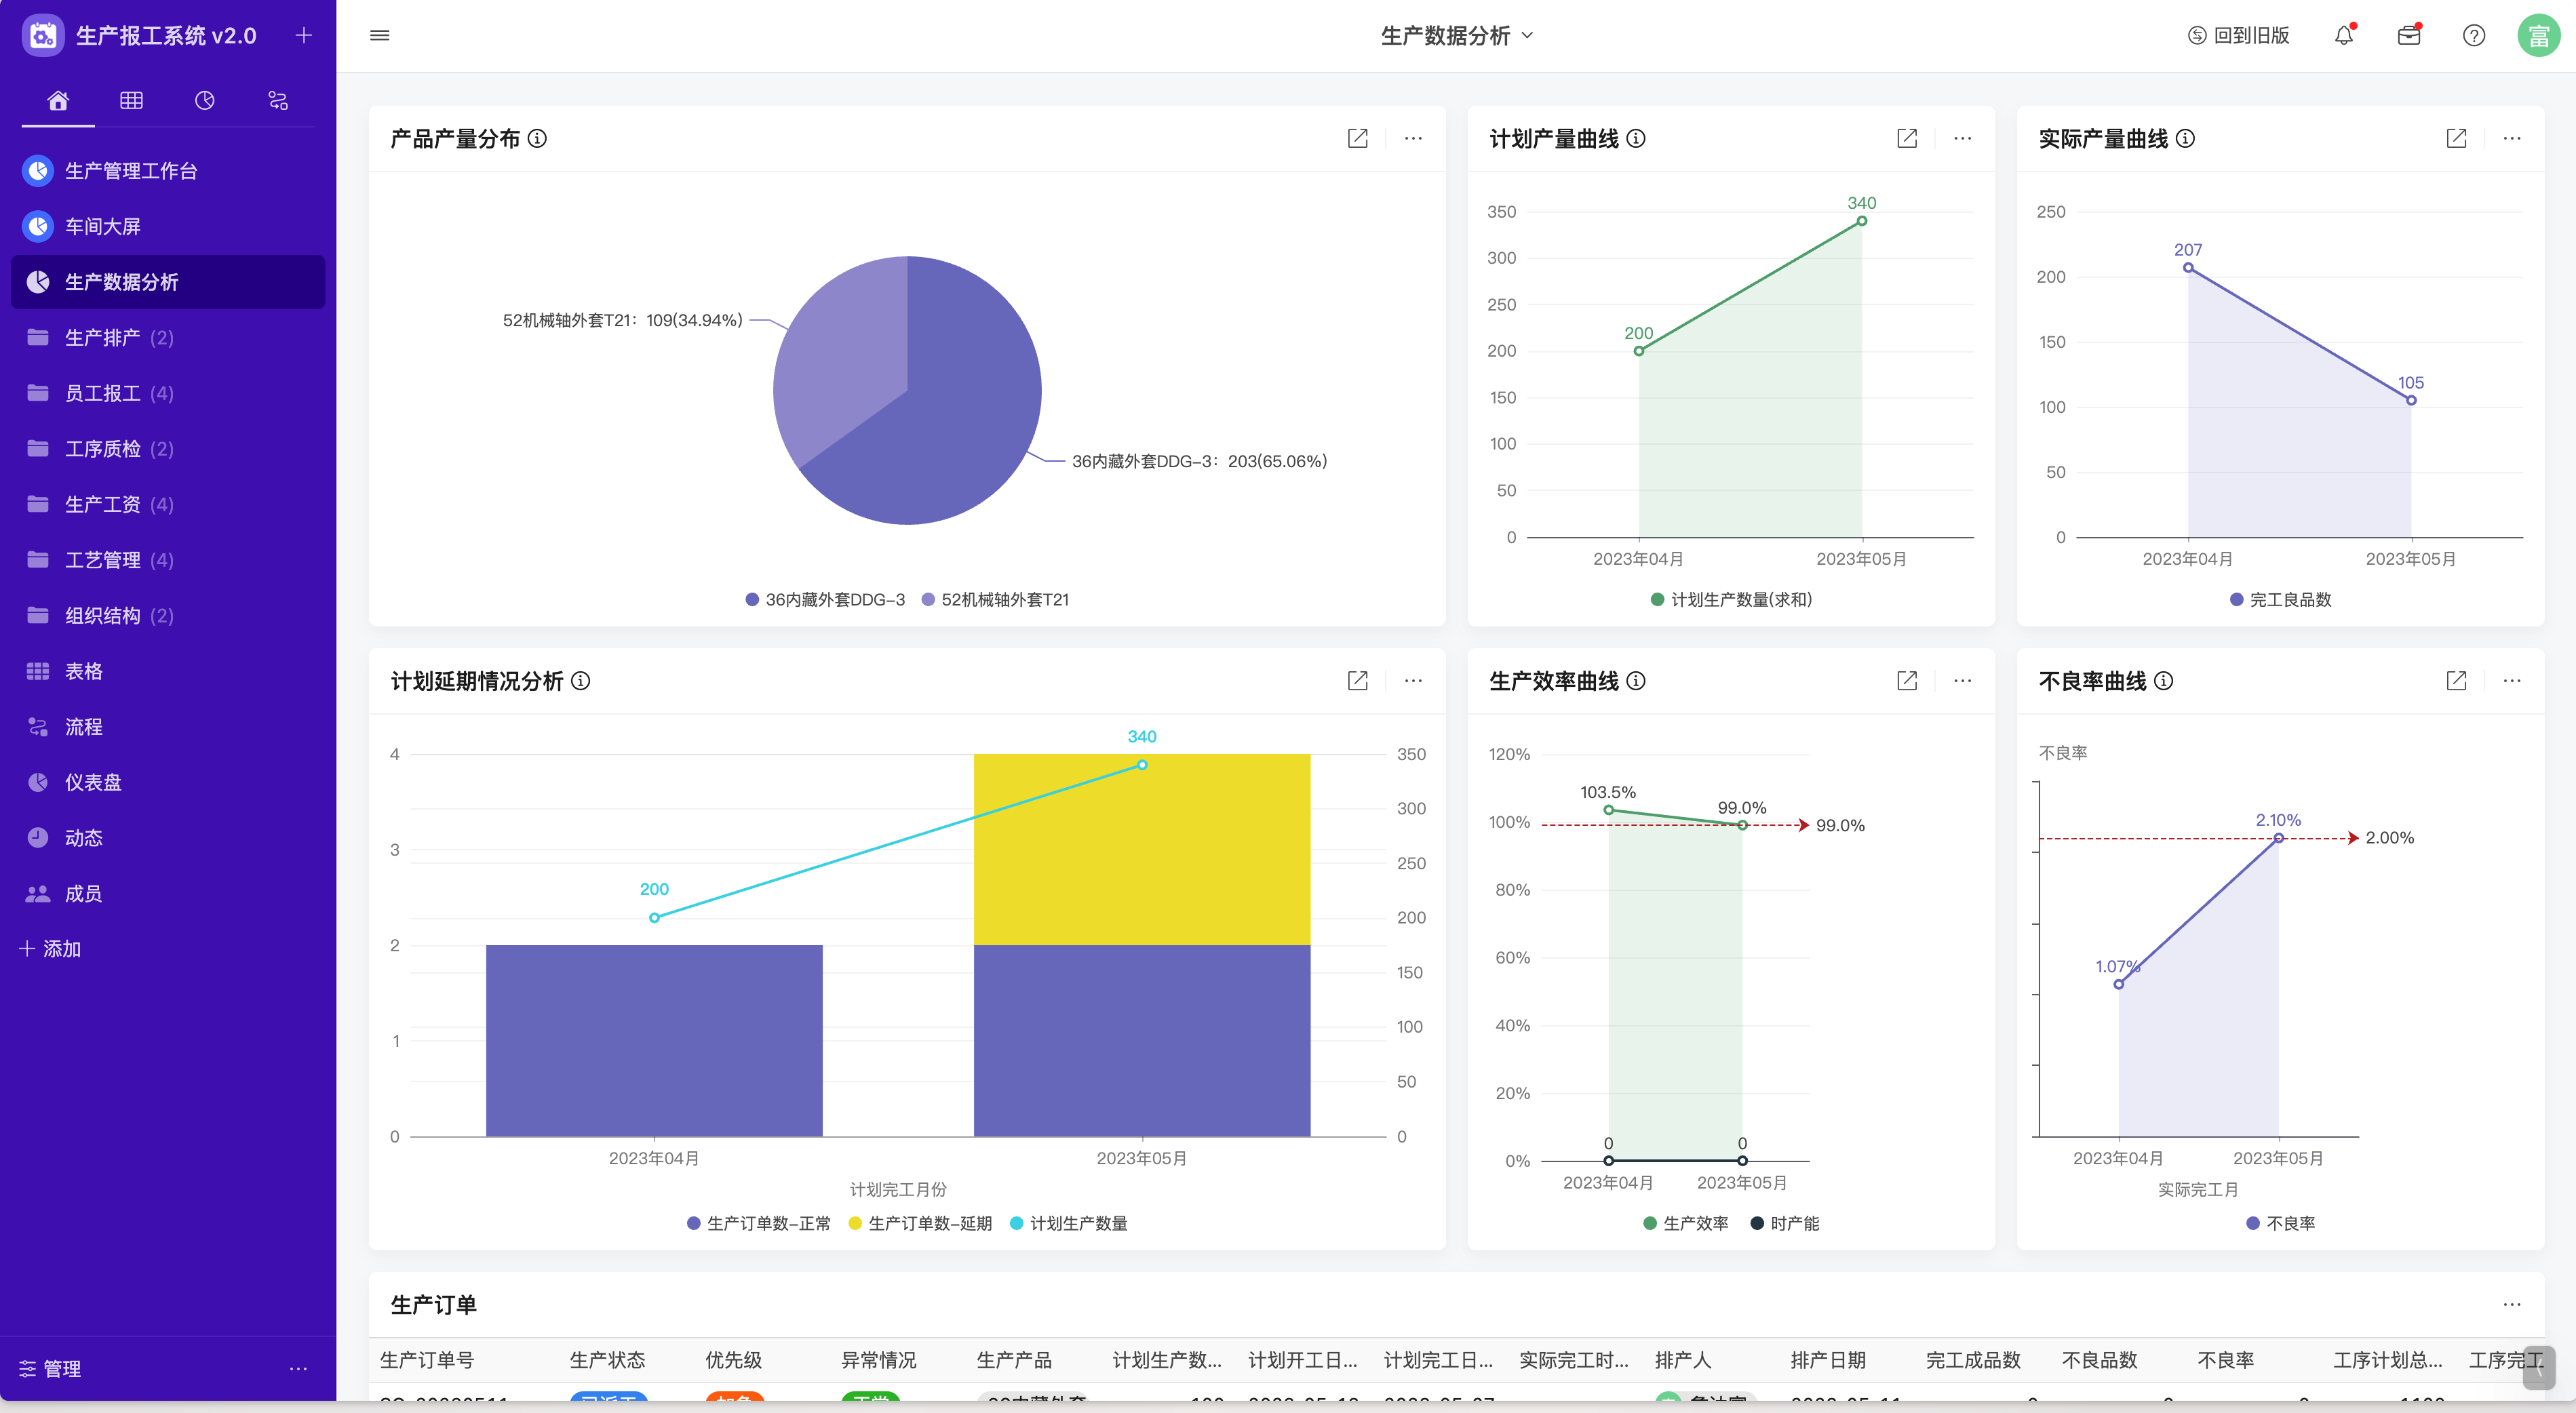Screen dimensions: 2576x1413
Task: Open notifications bell icon
Action: 2344,36
